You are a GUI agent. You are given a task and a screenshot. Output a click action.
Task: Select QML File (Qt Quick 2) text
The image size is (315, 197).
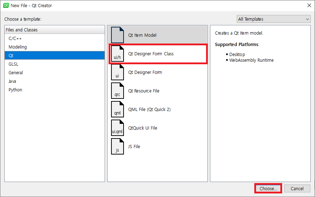tap(149, 110)
